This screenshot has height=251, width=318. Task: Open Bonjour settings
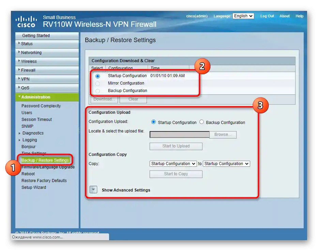click(x=28, y=147)
